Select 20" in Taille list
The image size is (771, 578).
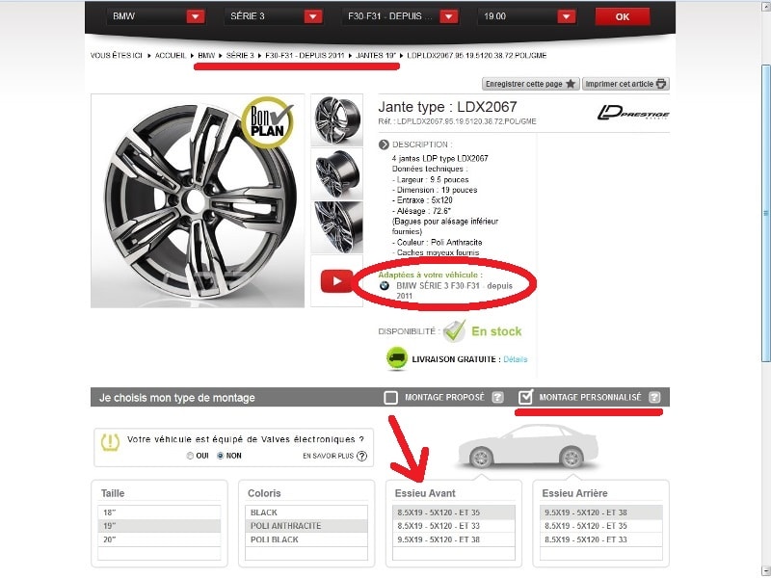159,539
